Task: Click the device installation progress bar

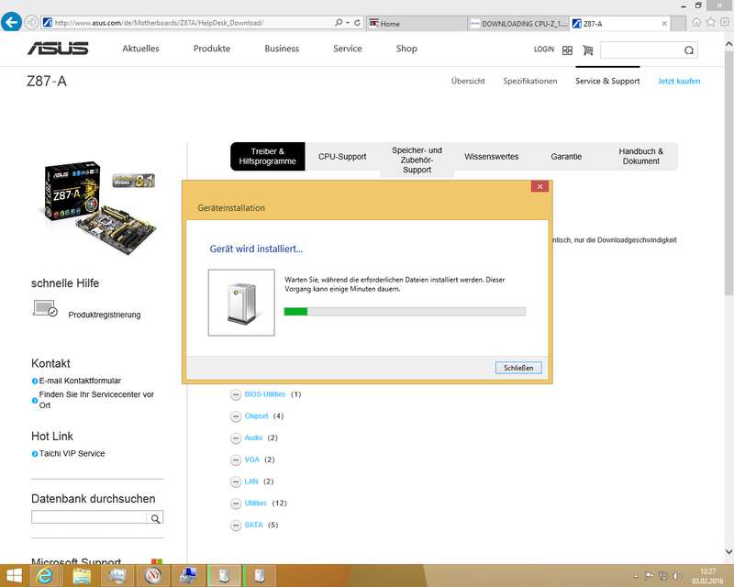Action: tap(405, 312)
